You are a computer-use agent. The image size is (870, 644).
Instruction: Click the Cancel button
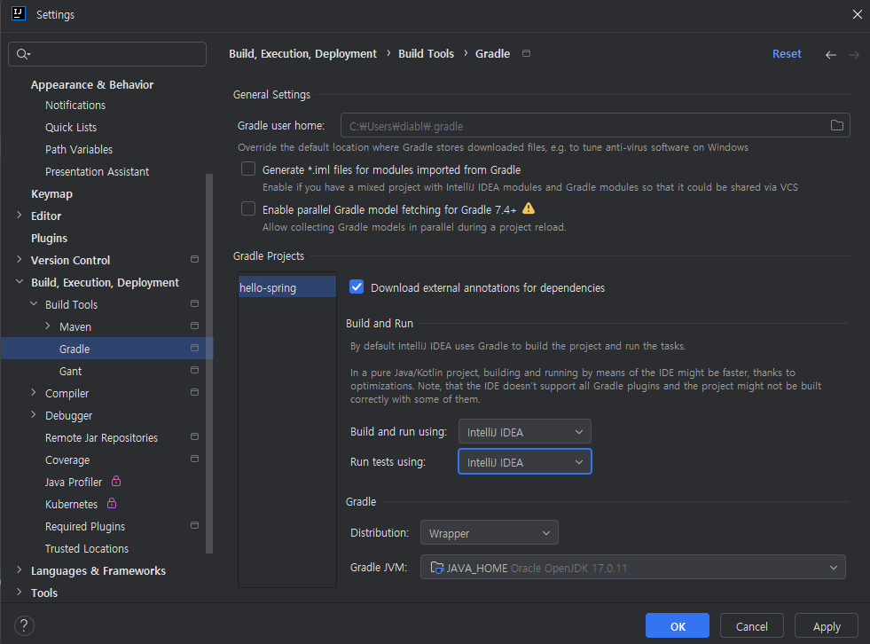tap(751, 626)
